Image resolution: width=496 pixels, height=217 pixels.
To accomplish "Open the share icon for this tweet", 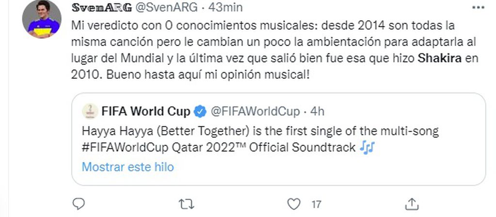I will pos(411,202).
